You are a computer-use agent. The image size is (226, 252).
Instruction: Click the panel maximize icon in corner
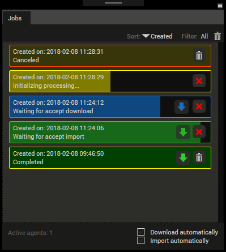[x=220, y=6]
